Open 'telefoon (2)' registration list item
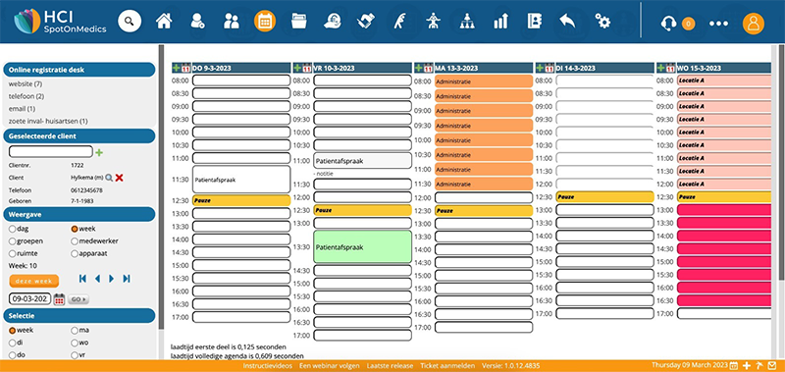This screenshot has width=785, height=372. [x=26, y=96]
